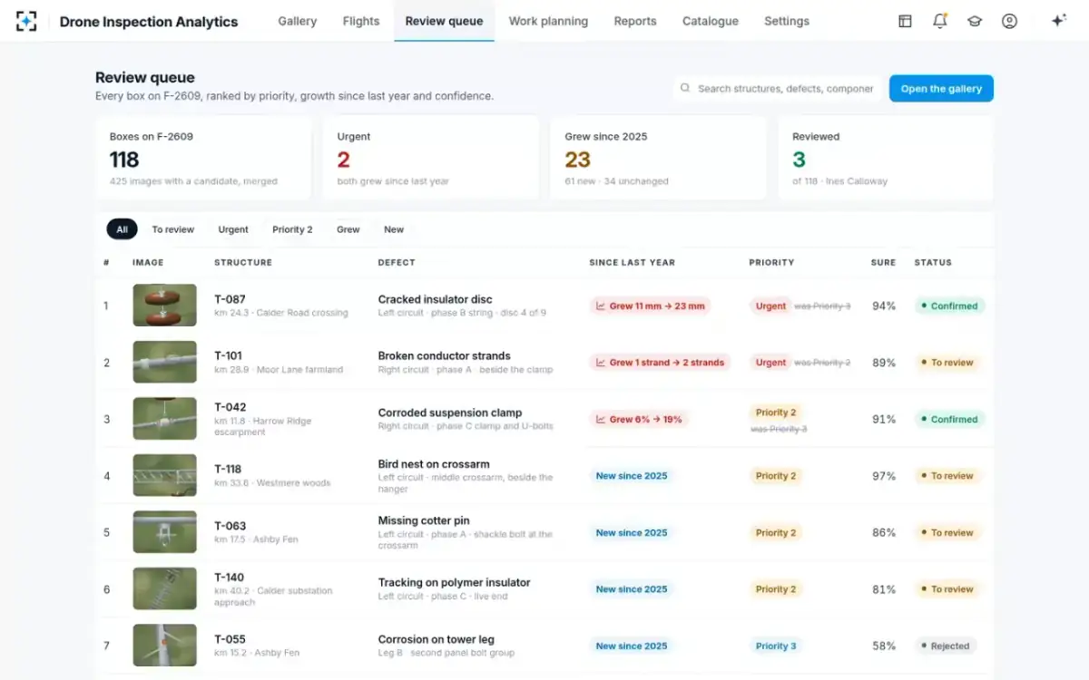Click the 97% confidence value

point(884,476)
